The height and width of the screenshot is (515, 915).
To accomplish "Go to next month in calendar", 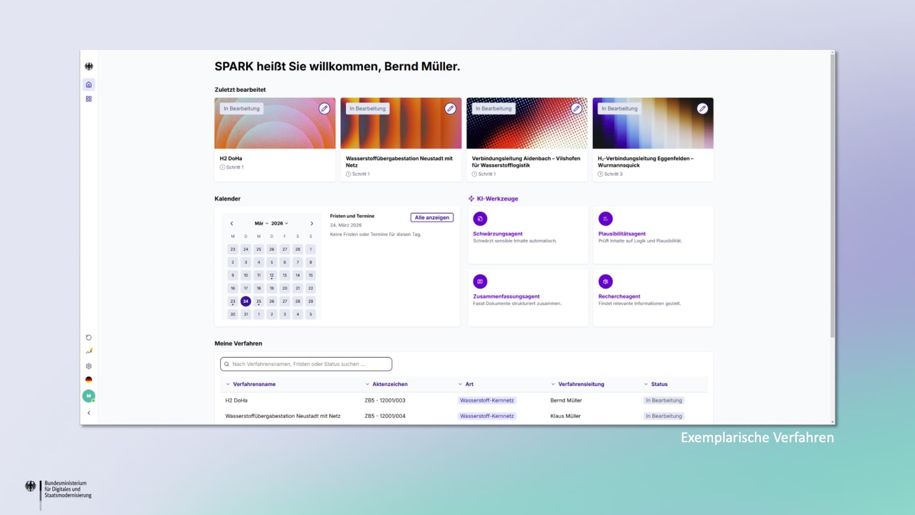I will coord(312,223).
